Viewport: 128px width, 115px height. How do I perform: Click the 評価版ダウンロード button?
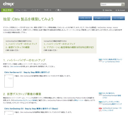pyautogui.click(x=102, y=18)
